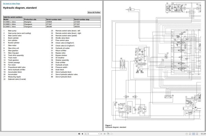Screen dimensions: 206x136
Task: Go to the next page
Action: 101,134
